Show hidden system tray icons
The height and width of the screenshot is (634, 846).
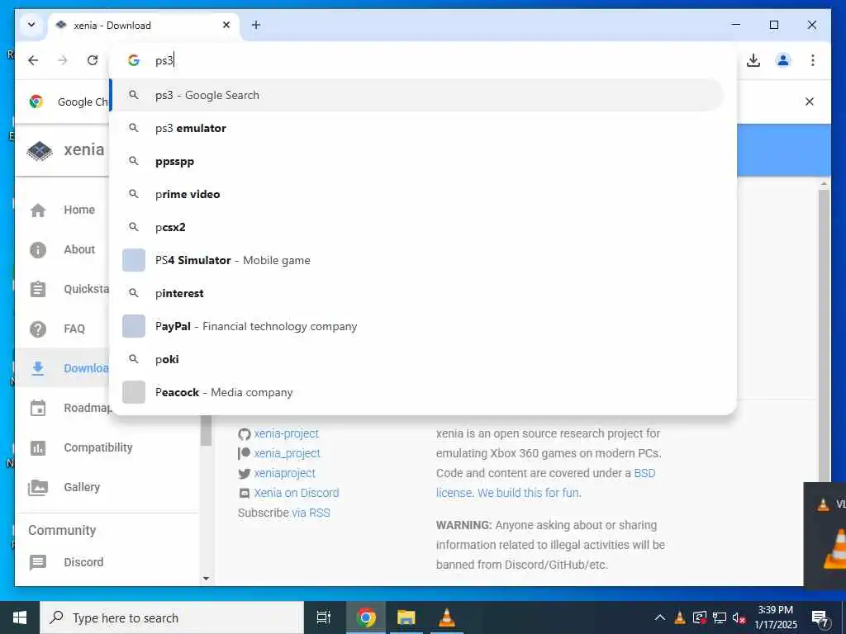659,617
